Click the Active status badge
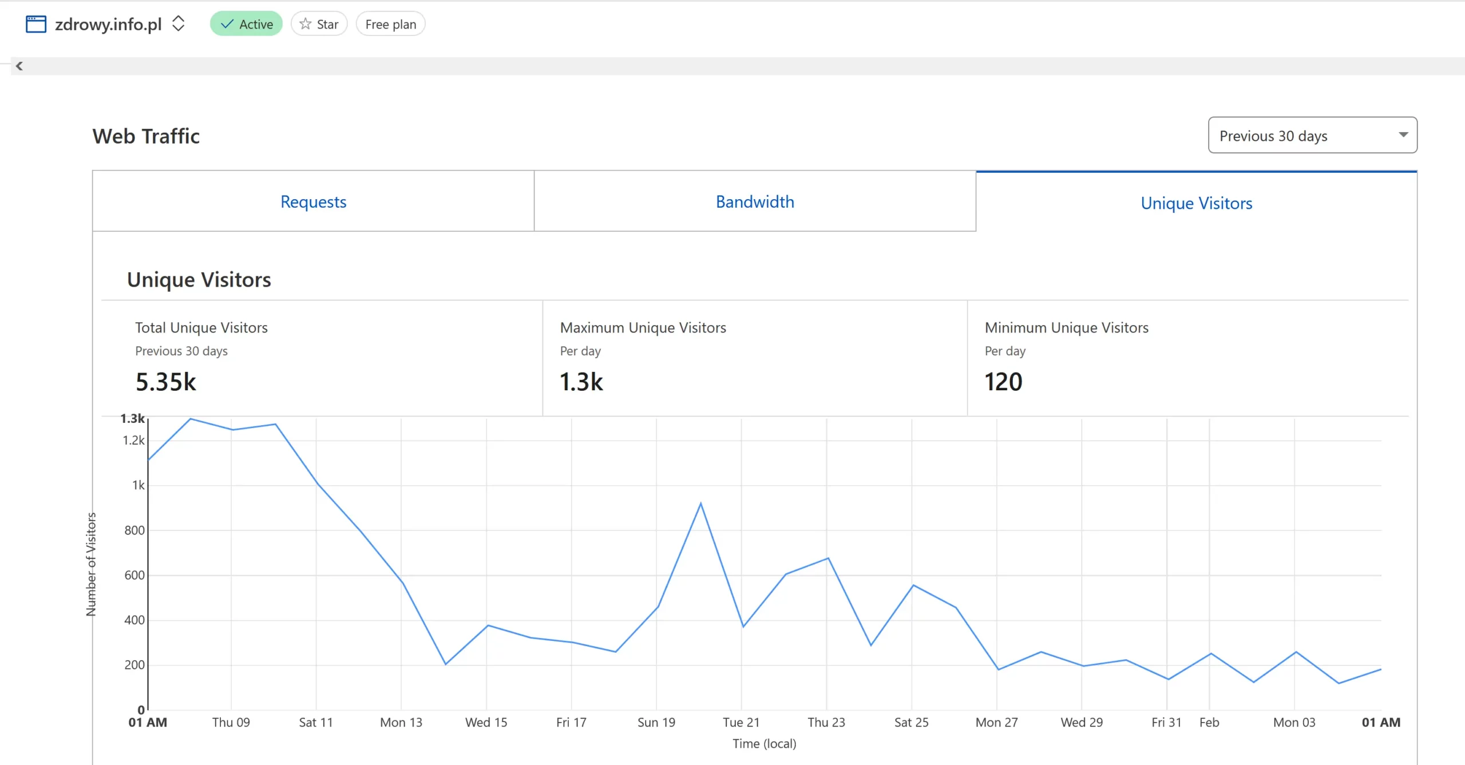1465x765 pixels. point(246,24)
